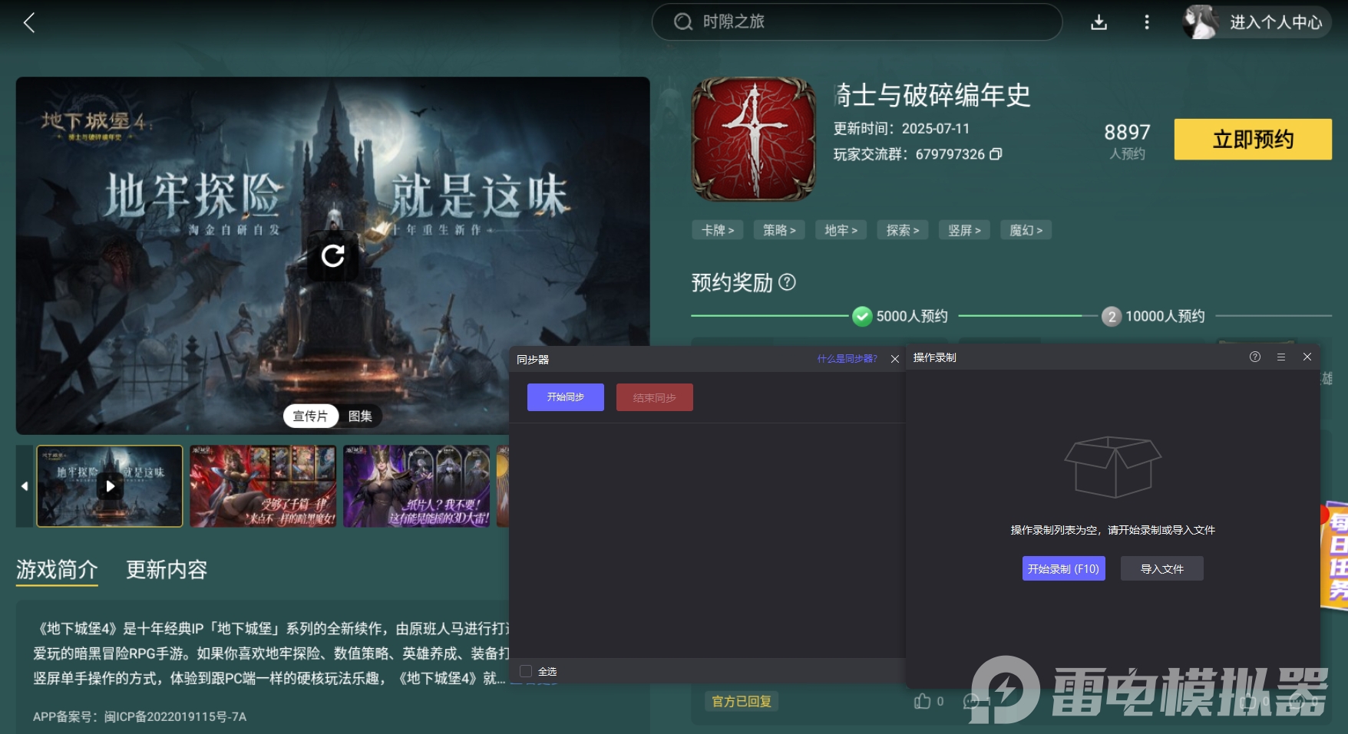Open the purple 3D screenshot thumbnail
Viewport: 1348px width, 734px height.
tap(417, 486)
